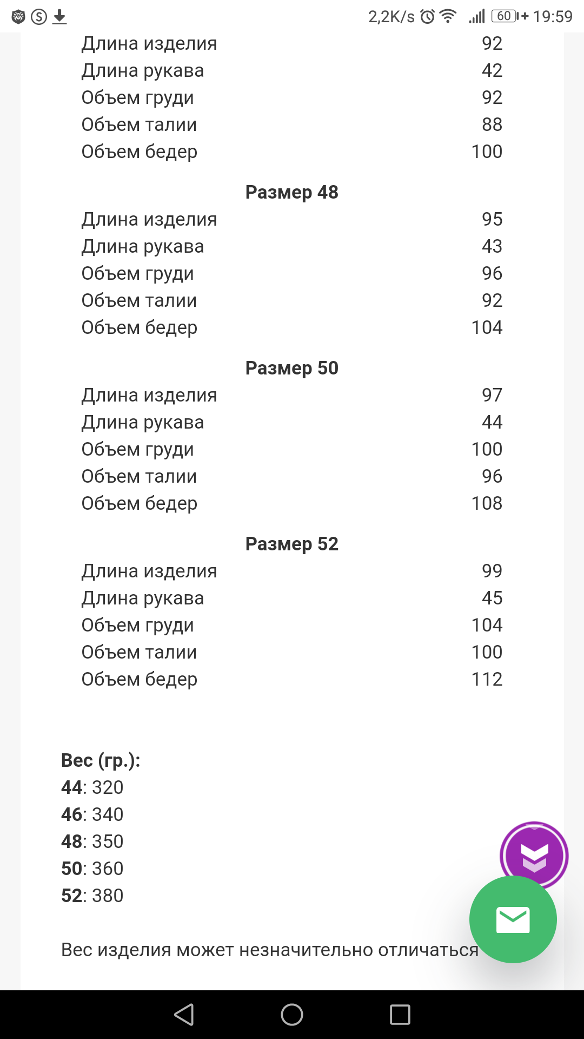The width and height of the screenshot is (584, 1039).
Task: Tap the "52: 380" weight line
Action: pyautogui.click(x=92, y=896)
